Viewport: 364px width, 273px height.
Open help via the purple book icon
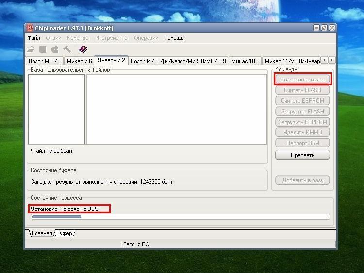[x=83, y=49]
